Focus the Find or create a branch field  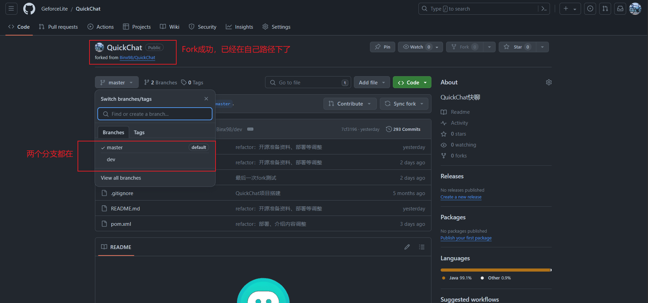tap(155, 114)
